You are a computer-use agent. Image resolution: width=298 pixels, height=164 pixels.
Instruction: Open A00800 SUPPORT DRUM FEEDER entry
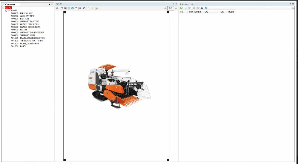28,33
